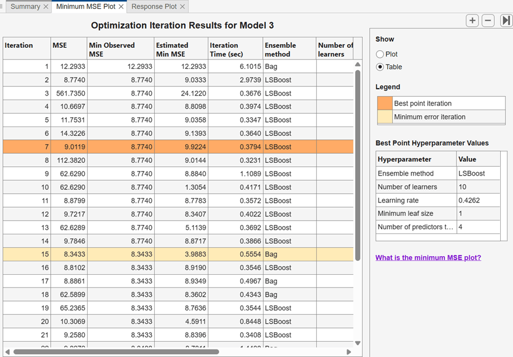The width and height of the screenshot is (513, 357).
Task: Click Number of learners value 10
Action: [479, 187]
